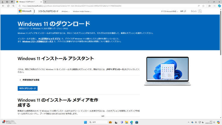Viewport: 222px width, 125px height.
Task: Open Task View on the taskbar
Action: click(x=116, y=122)
